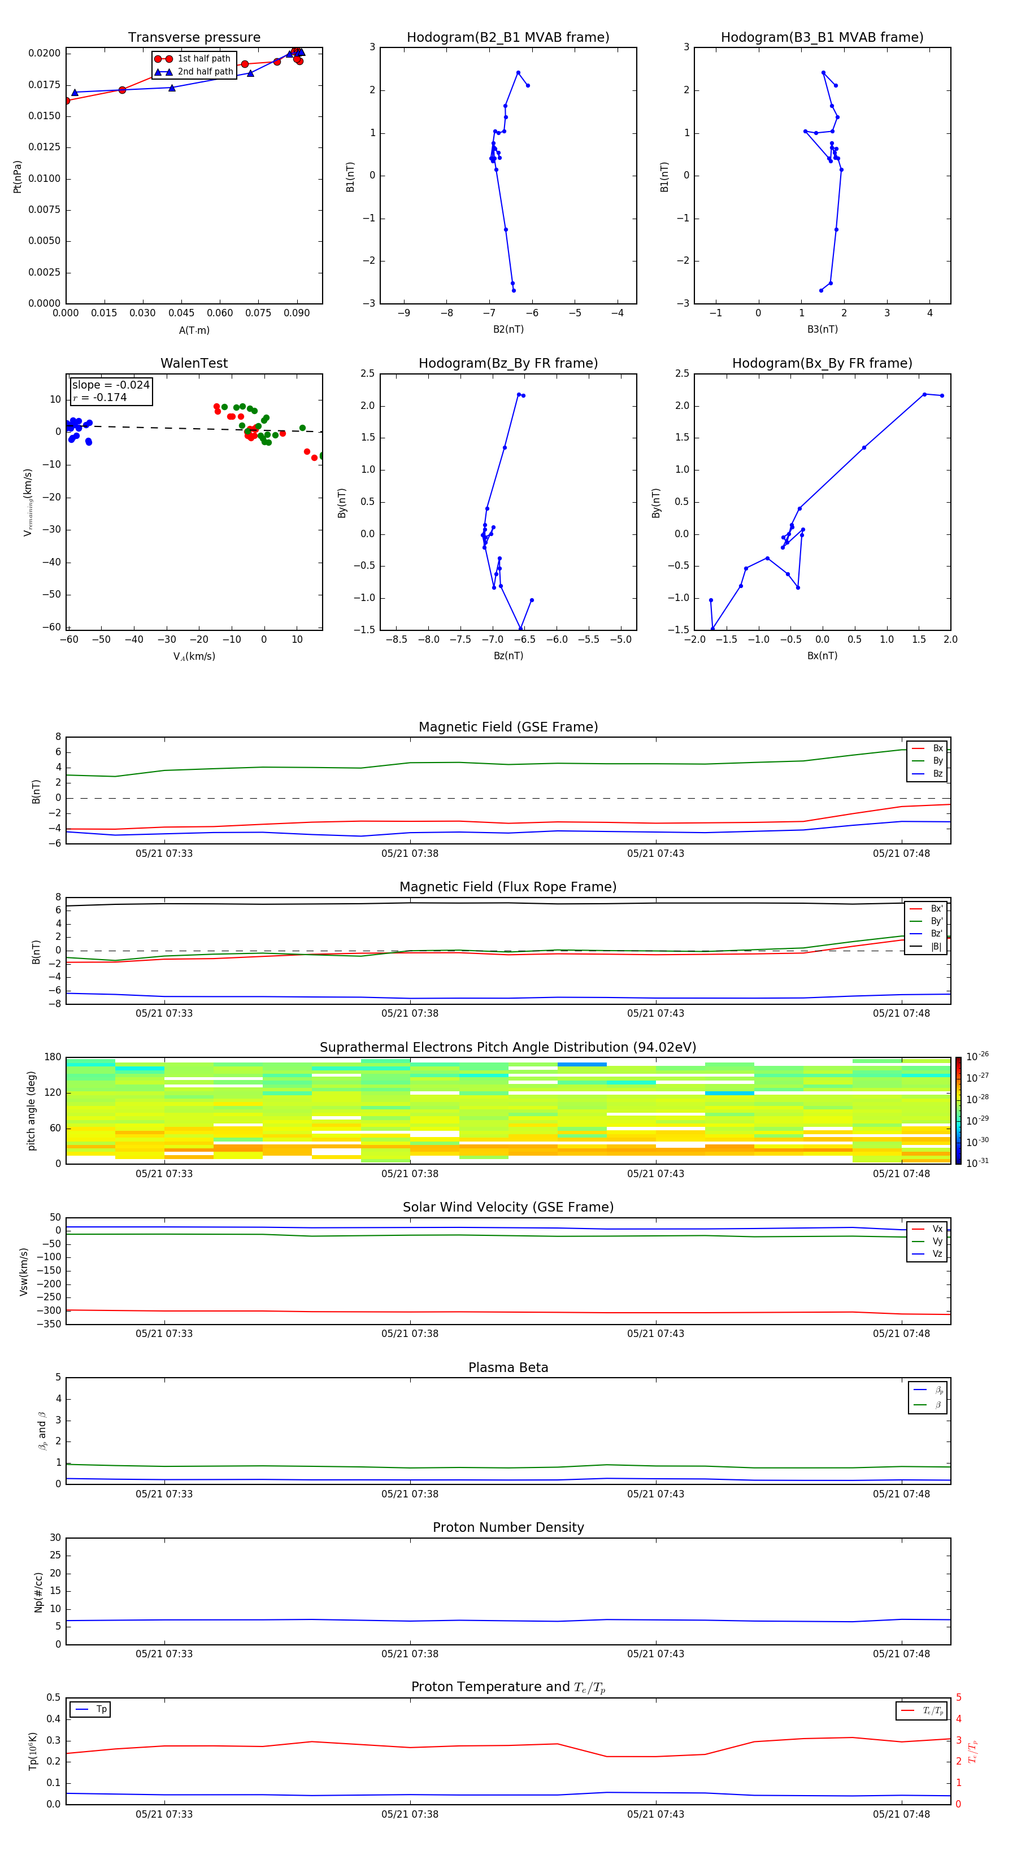Image resolution: width=1017 pixels, height=1864 pixels.
Task: Click the 'Vsw(km/s)' axis label
Action: (x=24, y=1271)
